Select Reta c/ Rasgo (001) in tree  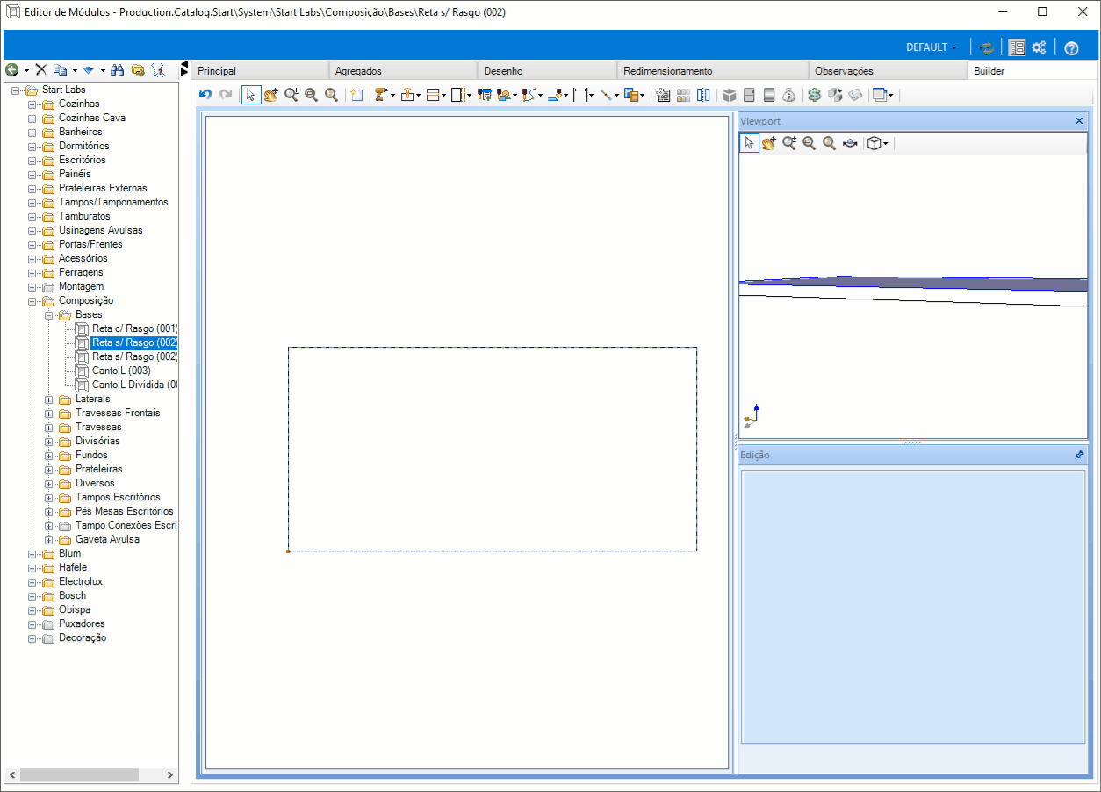point(134,328)
